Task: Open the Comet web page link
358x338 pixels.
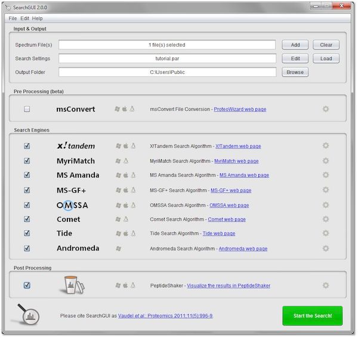Action: pos(227,219)
